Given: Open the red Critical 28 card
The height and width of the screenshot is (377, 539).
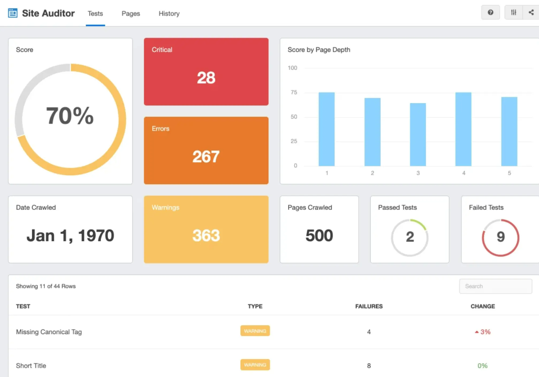Looking at the screenshot, I should tap(206, 72).
